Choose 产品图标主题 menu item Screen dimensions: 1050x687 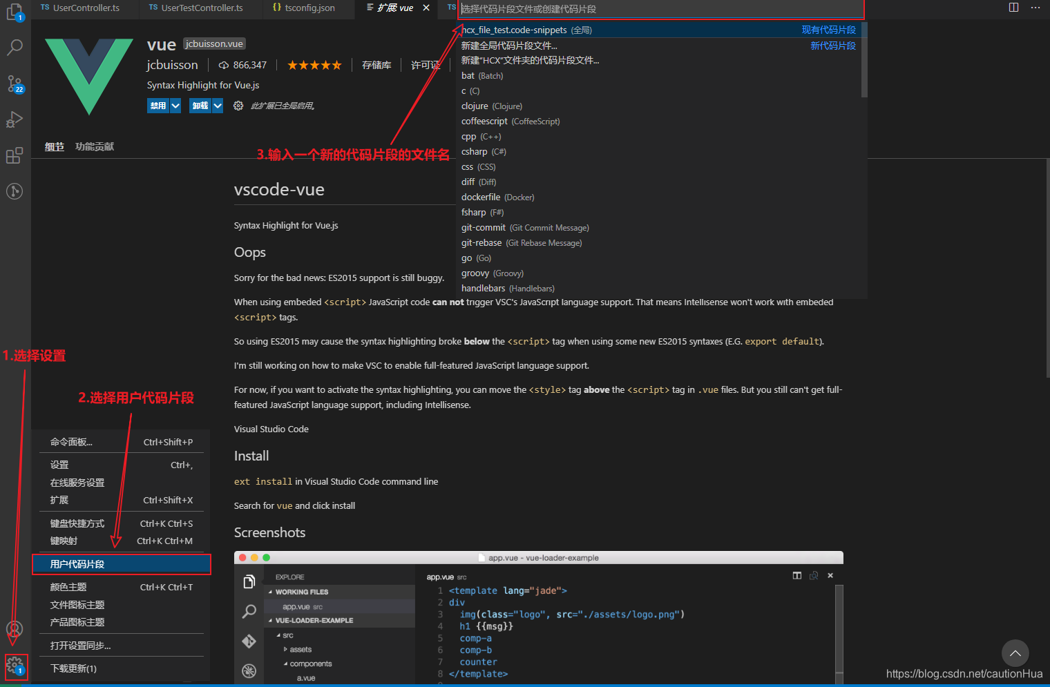(122, 622)
